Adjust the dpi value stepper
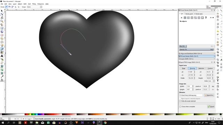223x125 pixels. tap(209, 86)
